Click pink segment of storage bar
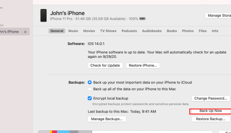This screenshot has width=231, height=133. click(55, 132)
